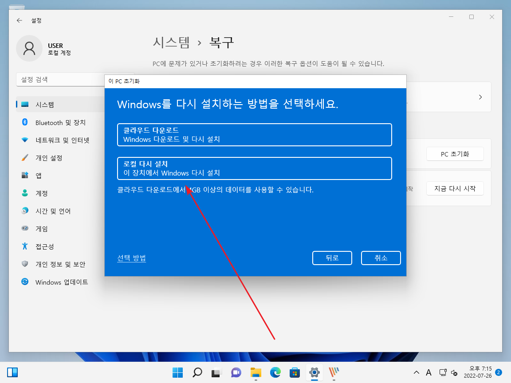Click the system monitor icon beside 시스템

click(x=25, y=105)
